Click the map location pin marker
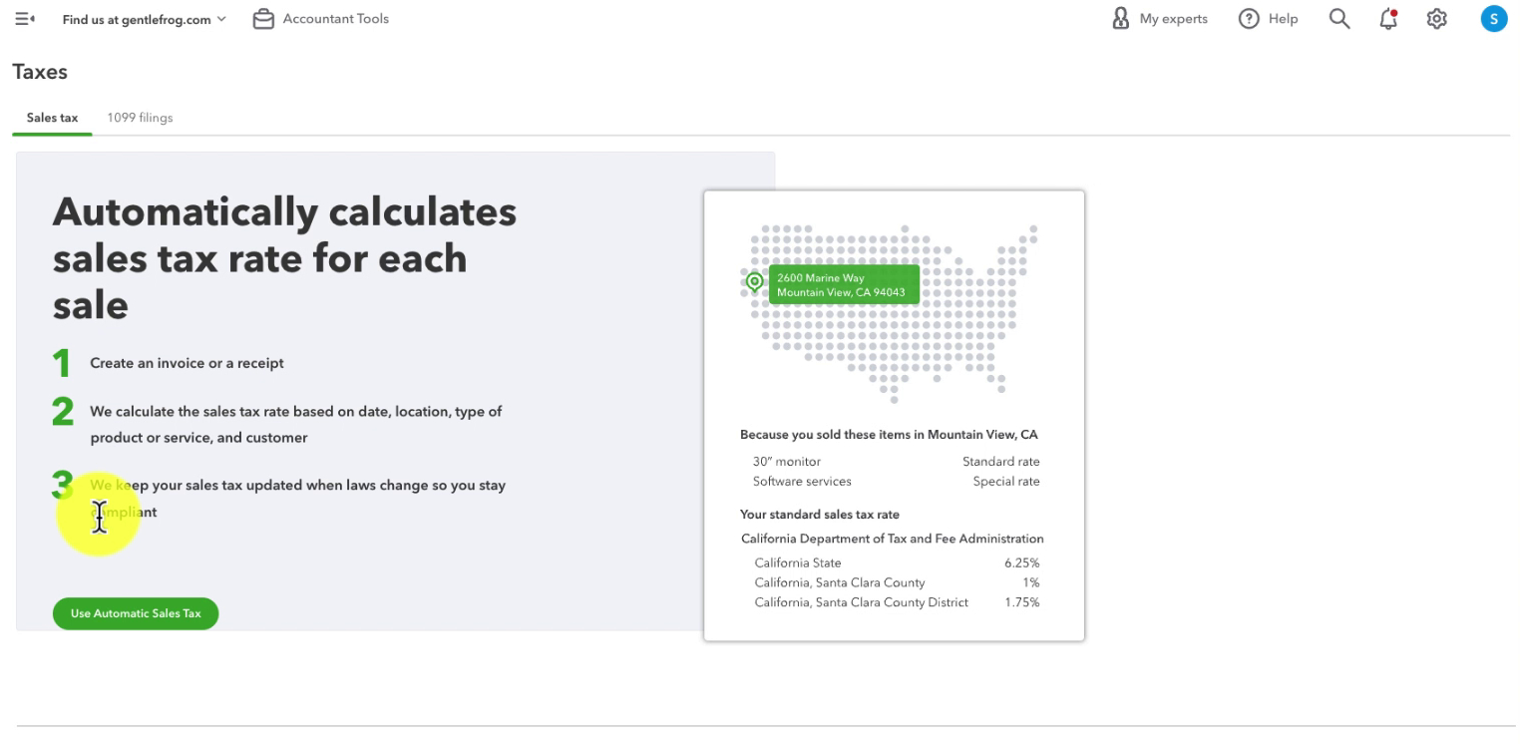Image resolution: width=1520 pixels, height=744 pixels. click(x=755, y=283)
